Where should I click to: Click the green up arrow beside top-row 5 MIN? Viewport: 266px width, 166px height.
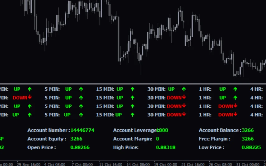point(81,89)
